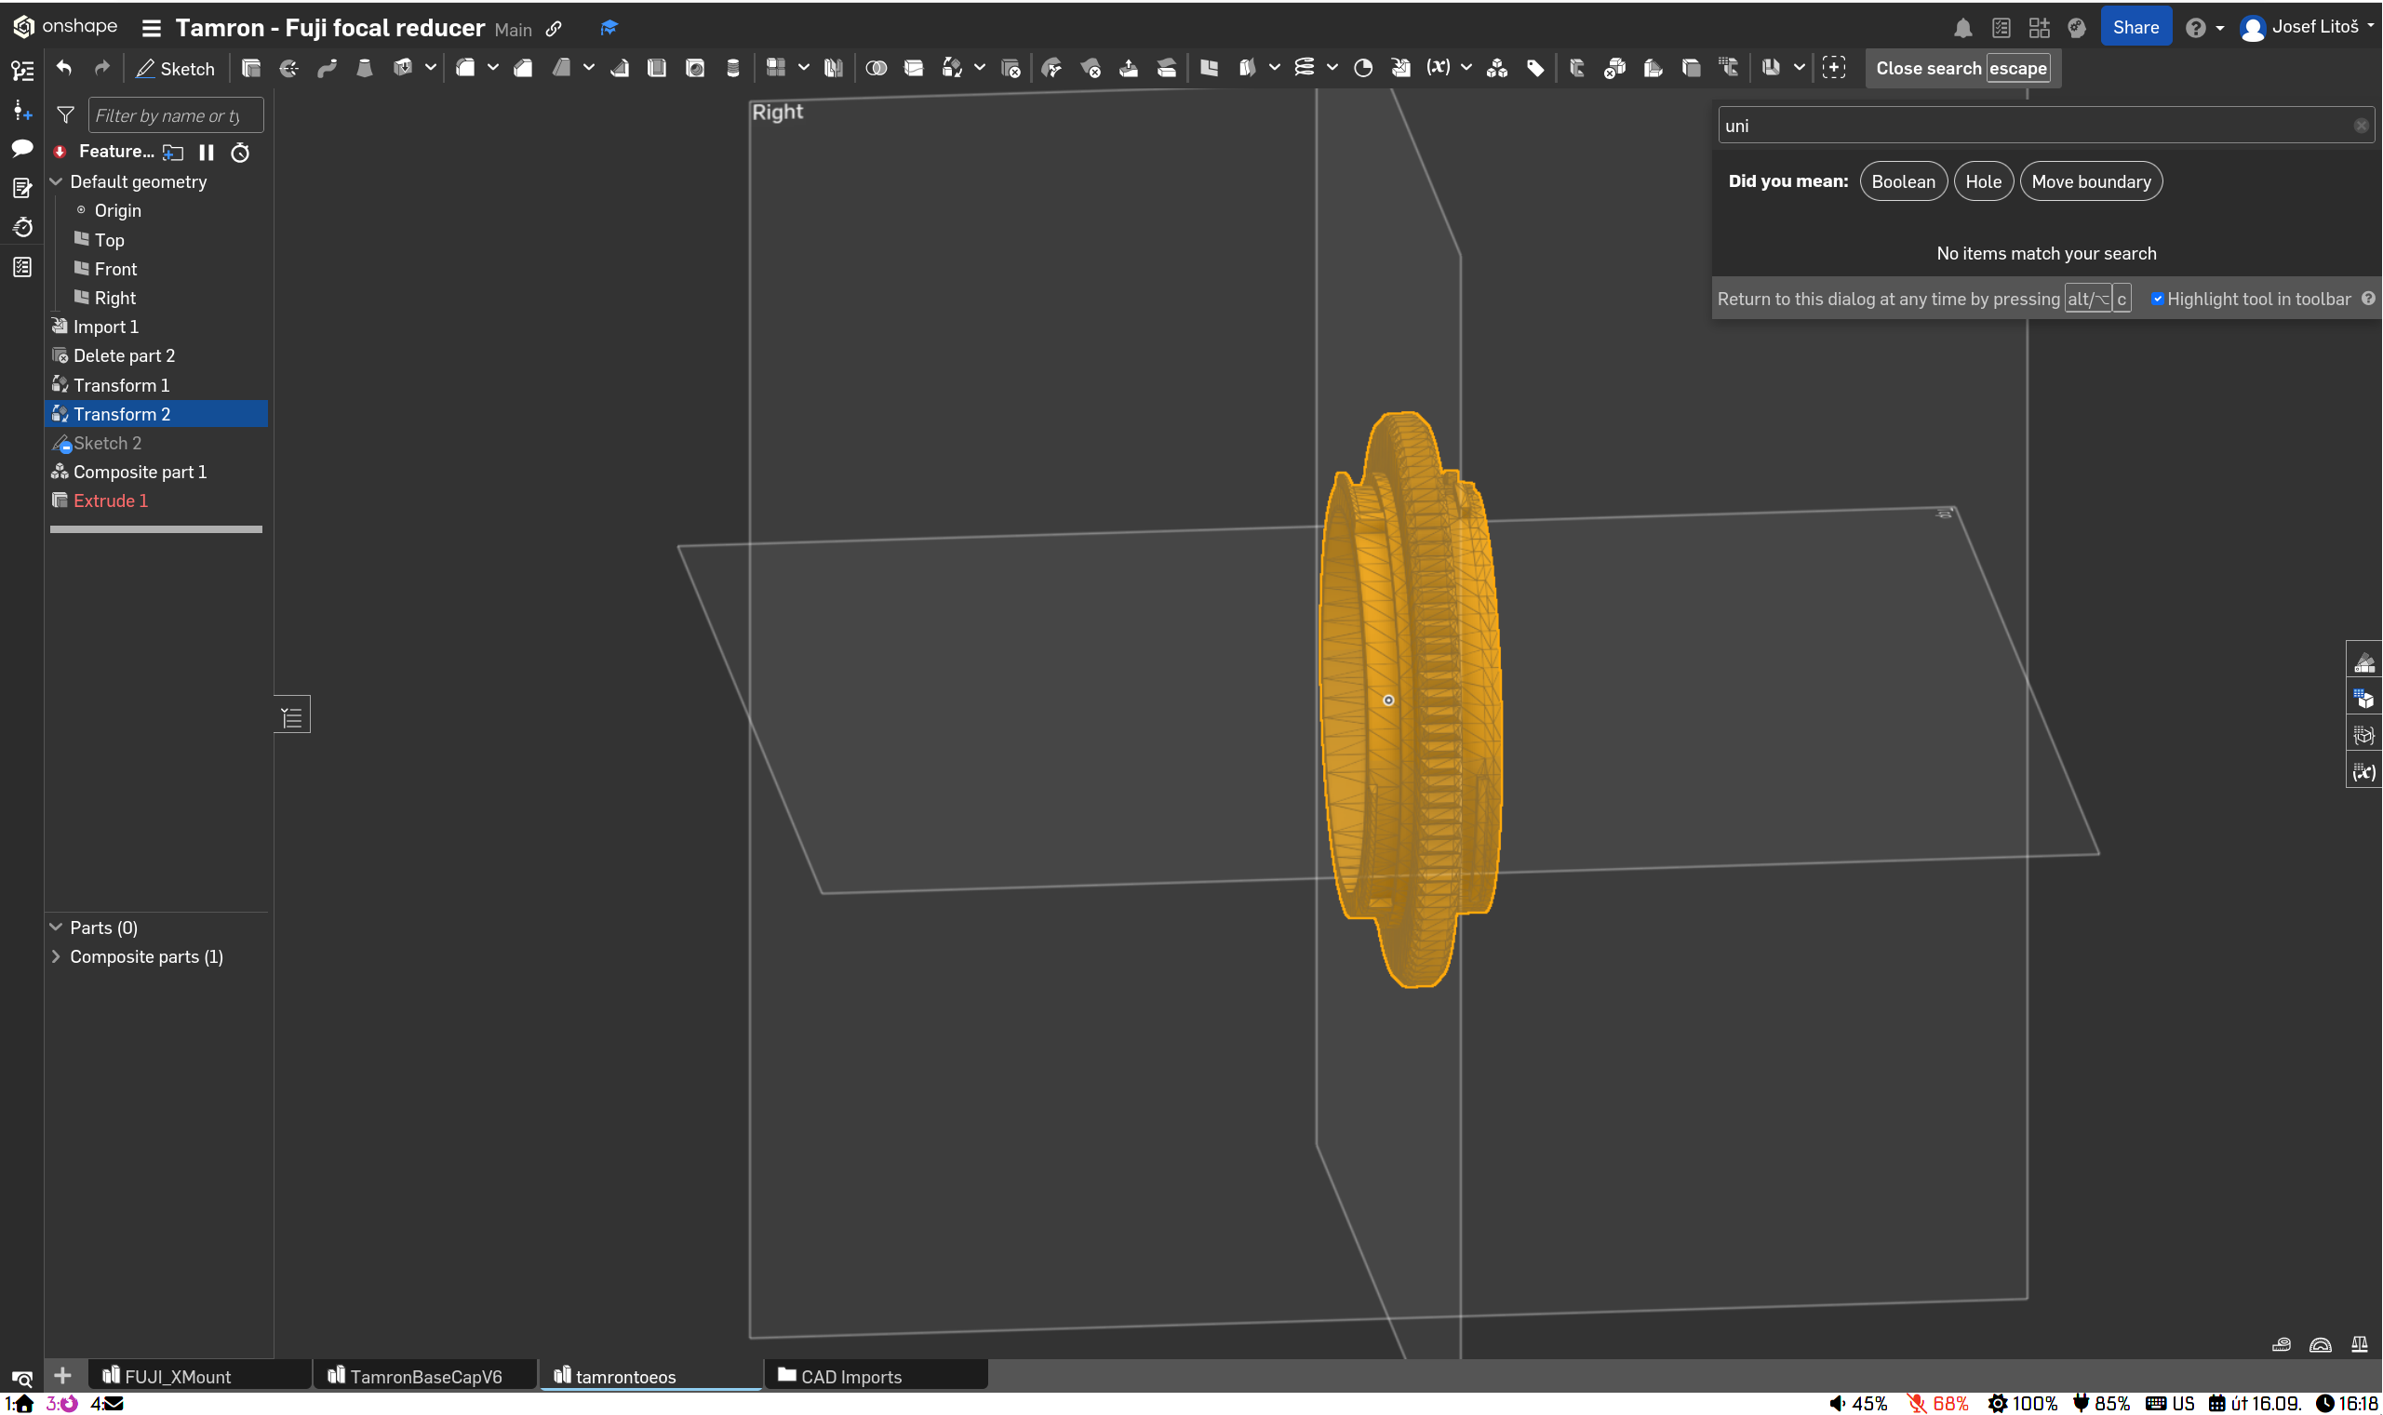Click the Share button
The width and height of the screenshot is (2383, 1415).
click(2135, 28)
